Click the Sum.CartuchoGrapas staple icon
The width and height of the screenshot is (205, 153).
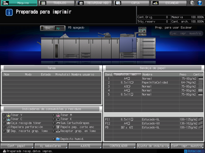point(58,123)
